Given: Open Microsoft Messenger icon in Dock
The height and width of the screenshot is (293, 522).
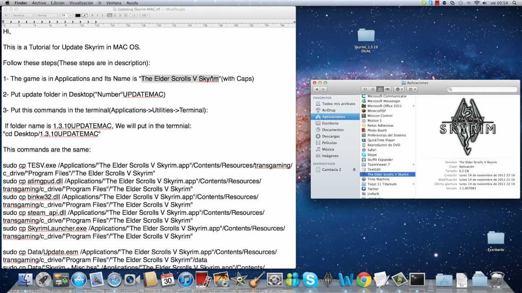Looking at the screenshot, I should pyautogui.click(x=292, y=280).
